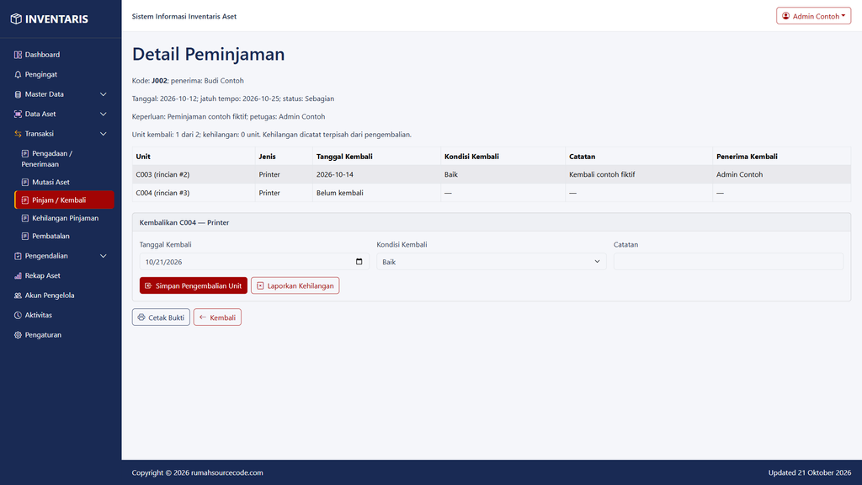Expand the Pengendalian chevron

point(103,256)
